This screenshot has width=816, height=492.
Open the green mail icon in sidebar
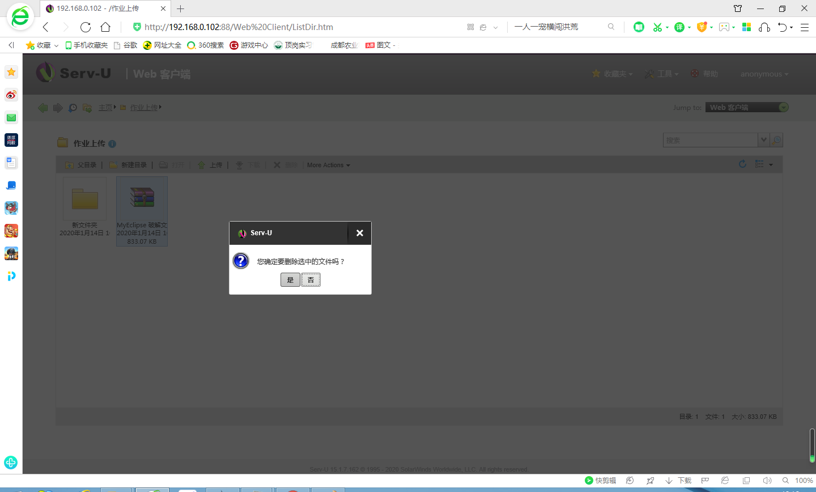point(11,117)
